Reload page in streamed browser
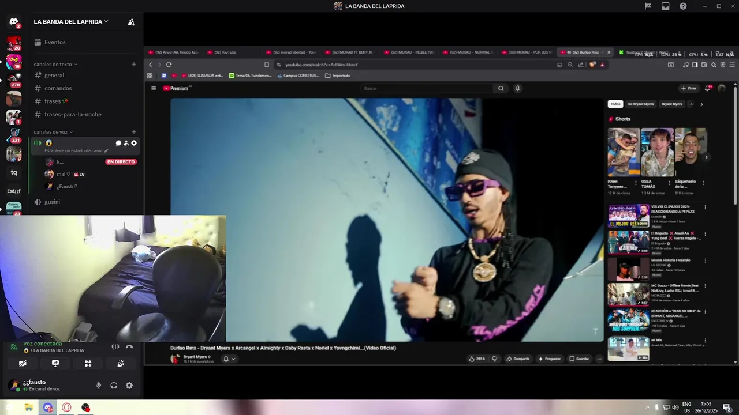The height and width of the screenshot is (415, 739). click(x=169, y=65)
